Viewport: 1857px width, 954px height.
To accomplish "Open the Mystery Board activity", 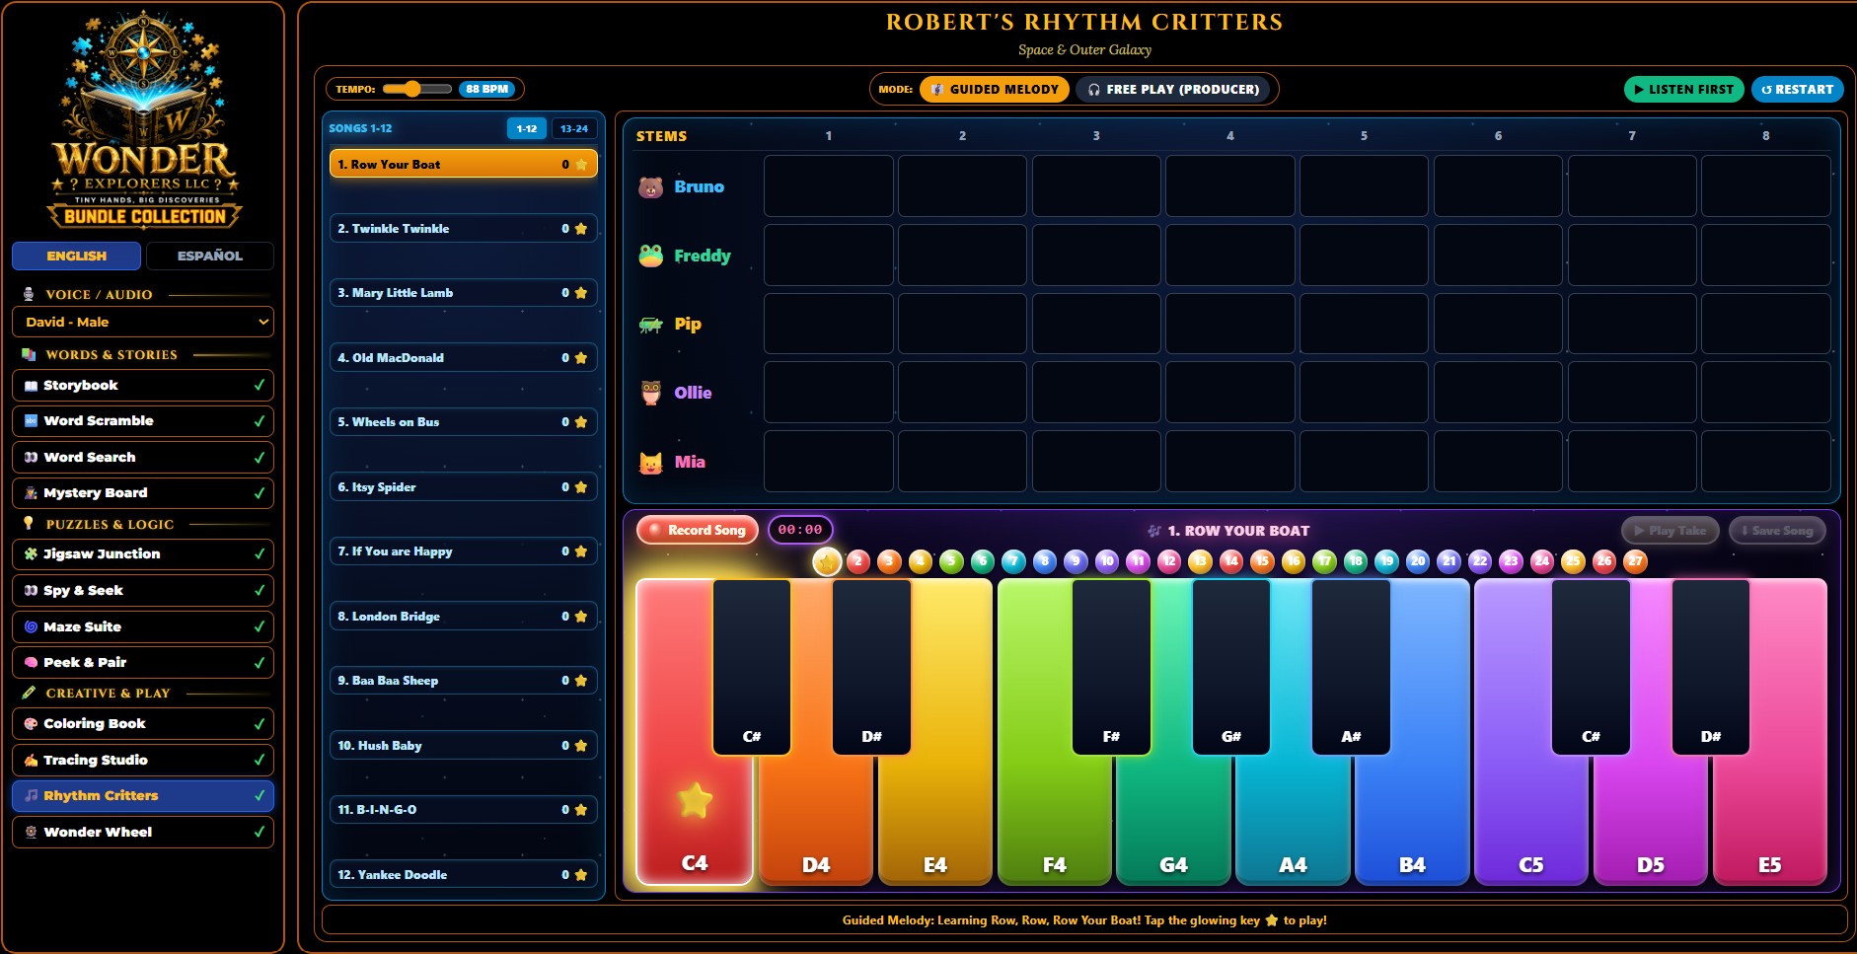I will pyautogui.click(x=143, y=493).
